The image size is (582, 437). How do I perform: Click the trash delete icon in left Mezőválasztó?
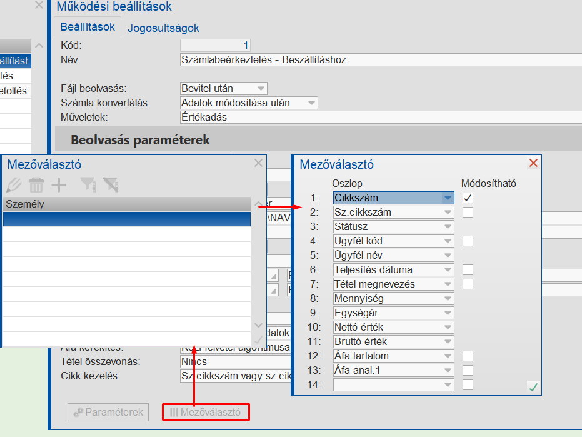[36, 185]
